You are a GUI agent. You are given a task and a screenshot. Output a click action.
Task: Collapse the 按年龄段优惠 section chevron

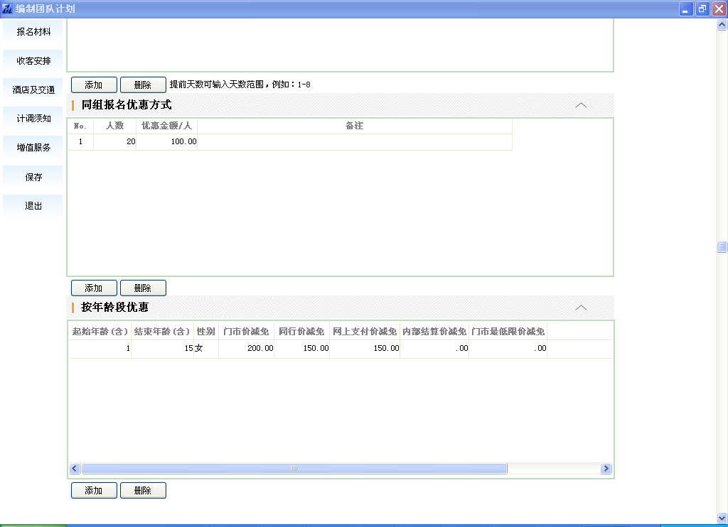[x=581, y=308]
